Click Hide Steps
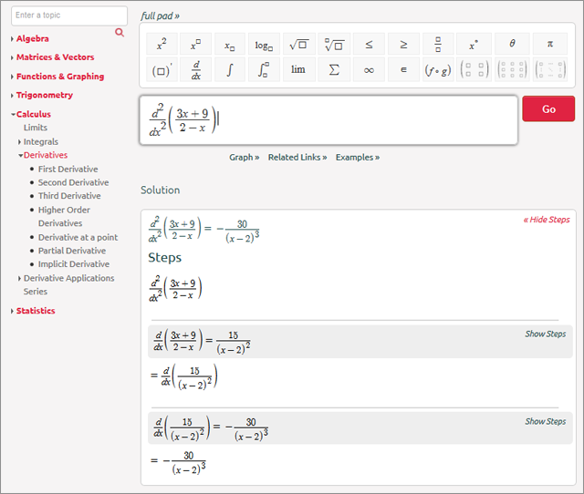Image resolution: width=584 pixels, height=494 pixels. click(547, 220)
